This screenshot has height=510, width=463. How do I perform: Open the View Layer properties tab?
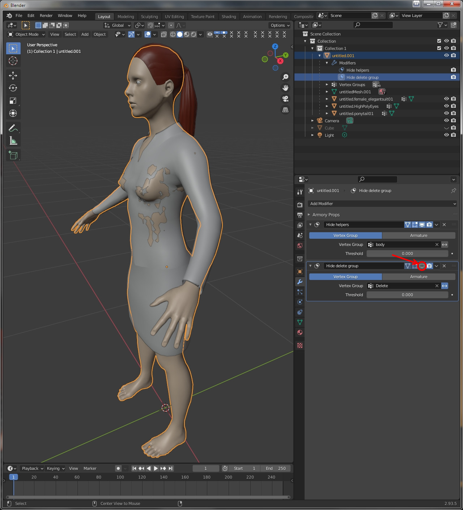click(x=300, y=225)
